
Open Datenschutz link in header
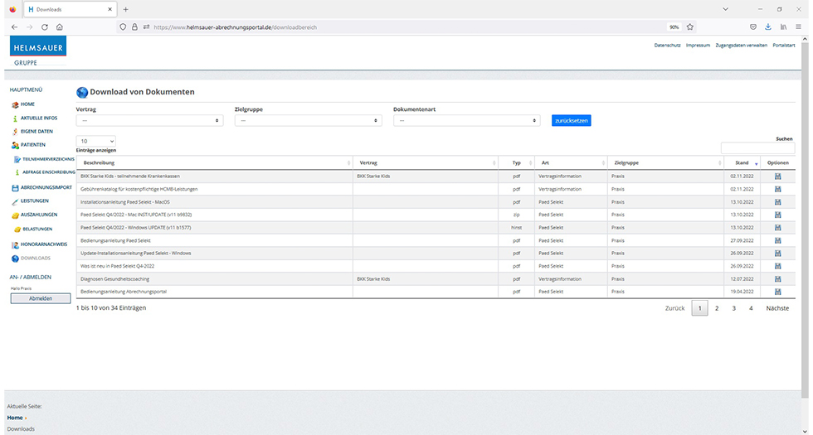click(x=667, y=46)
